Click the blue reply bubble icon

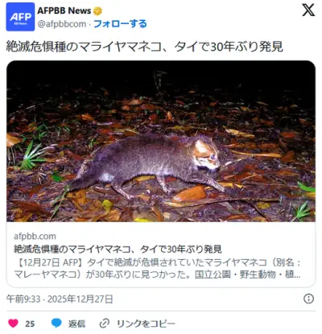point(56,324)
